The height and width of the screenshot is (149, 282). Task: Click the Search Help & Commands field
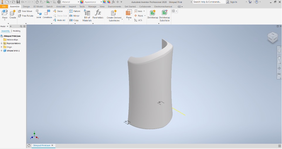coord(209,2)
